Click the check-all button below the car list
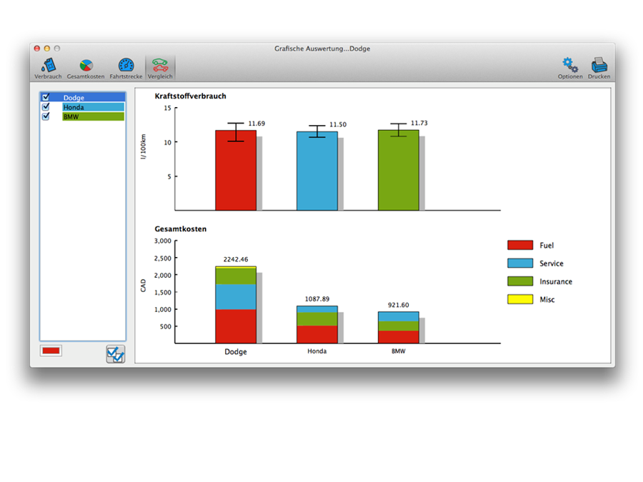643x482 pixels. tap(115, 354)
